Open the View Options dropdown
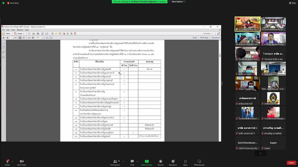Screen dimensions: 298x167 pos(178,2)
